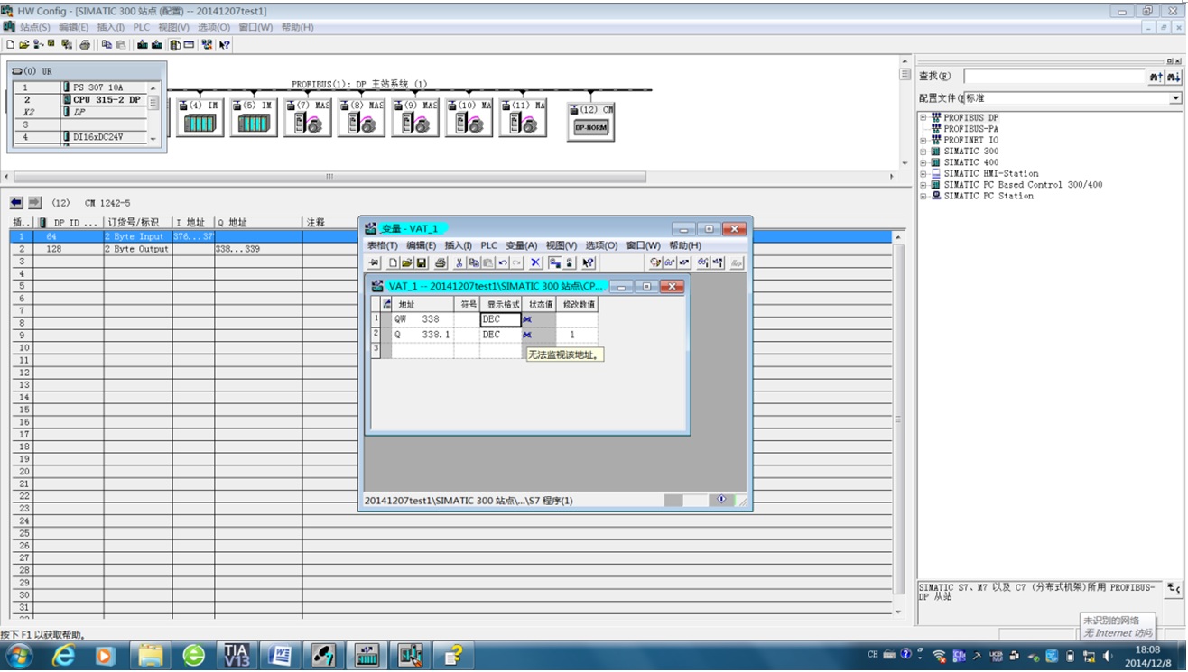The width and height of the screenshot is (1188, 672).
Task: Click the search downward binoculars icon
Action: click(1174, 77)
